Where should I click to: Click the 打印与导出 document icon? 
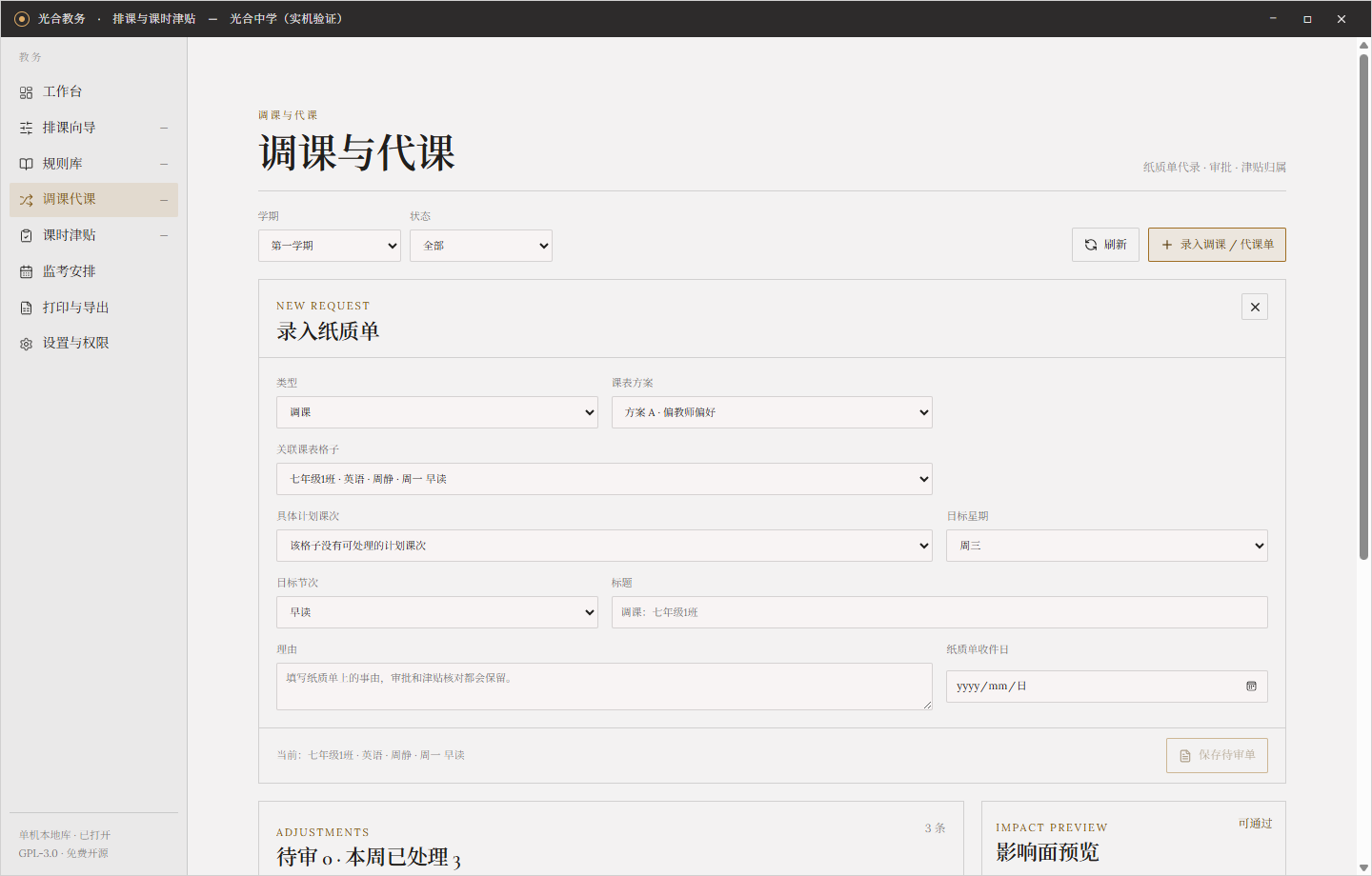pyautogui.click(x=26, y=308)
